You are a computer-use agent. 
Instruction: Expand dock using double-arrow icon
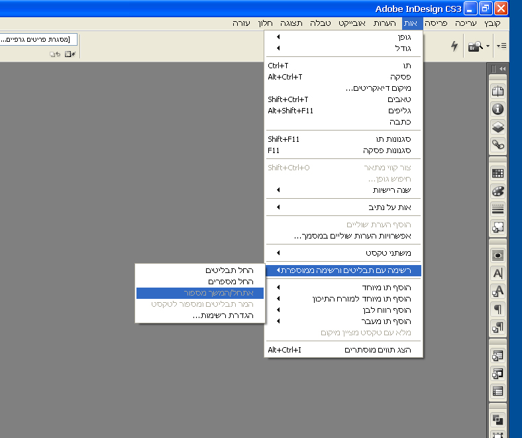pos(502,69)
